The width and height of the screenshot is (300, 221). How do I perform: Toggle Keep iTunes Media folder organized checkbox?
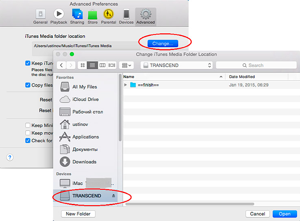tap(28, 63)
